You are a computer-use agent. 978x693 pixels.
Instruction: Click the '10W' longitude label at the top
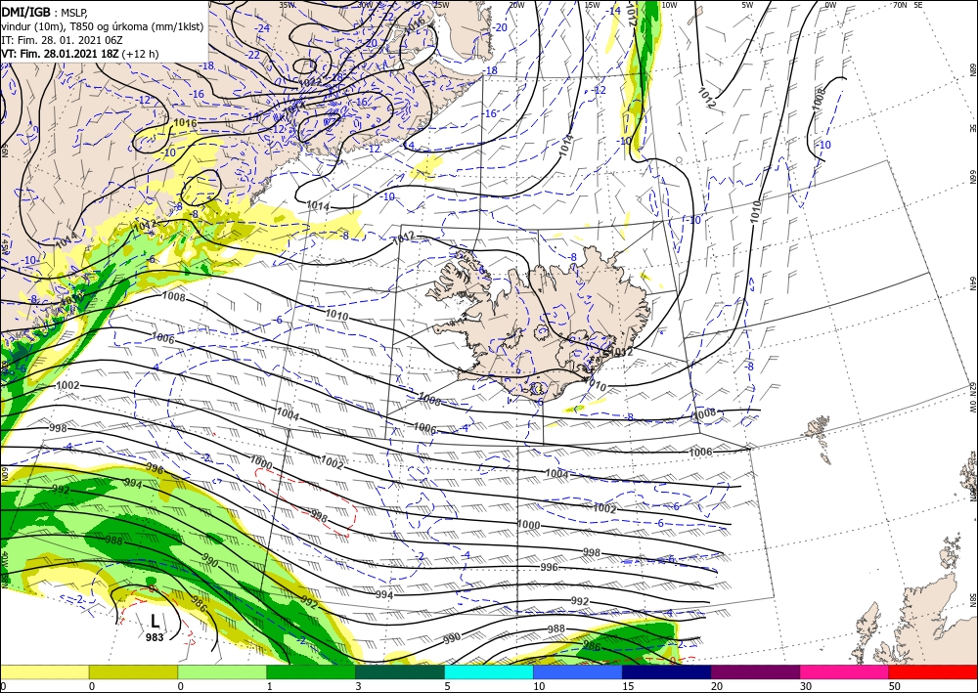click(x=669, y=5)
